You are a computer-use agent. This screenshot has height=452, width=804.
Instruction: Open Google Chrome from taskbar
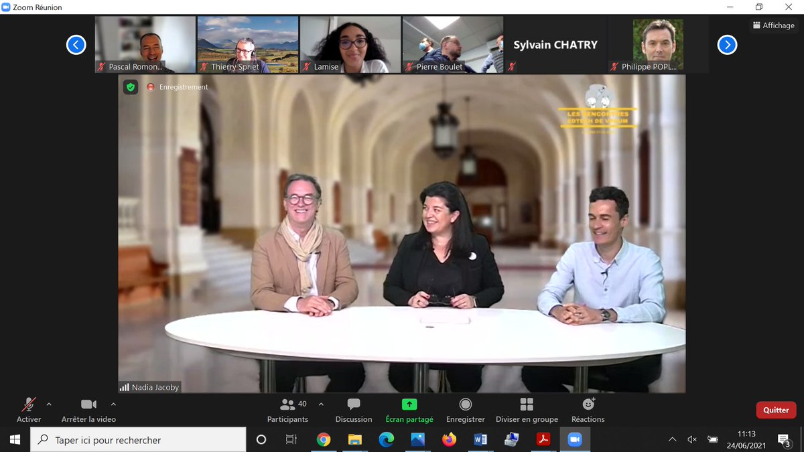(x=324, y=439)
